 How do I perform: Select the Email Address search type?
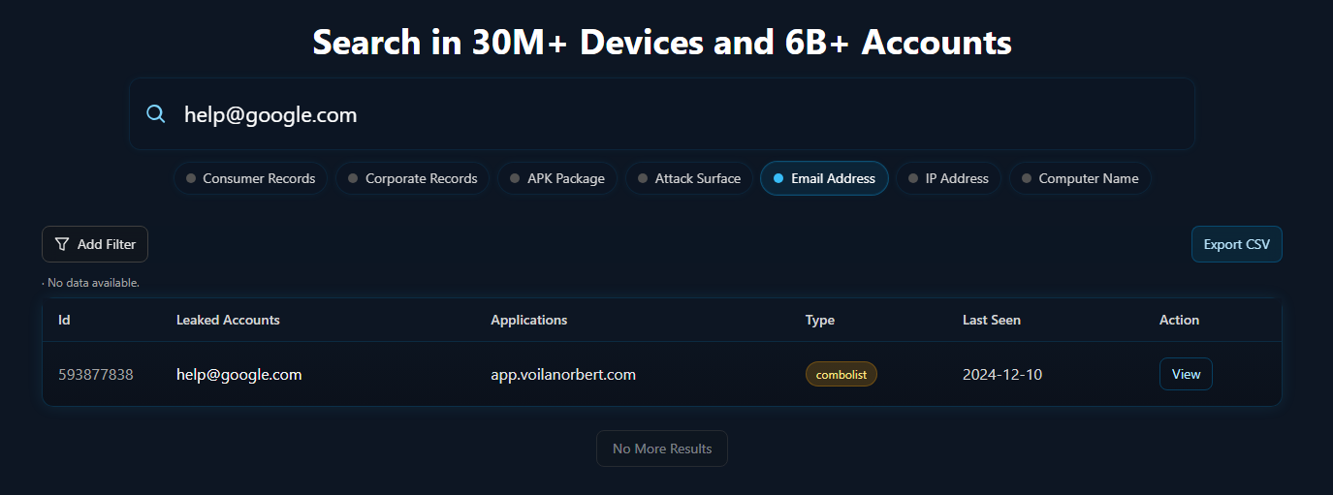coord(824,178)
